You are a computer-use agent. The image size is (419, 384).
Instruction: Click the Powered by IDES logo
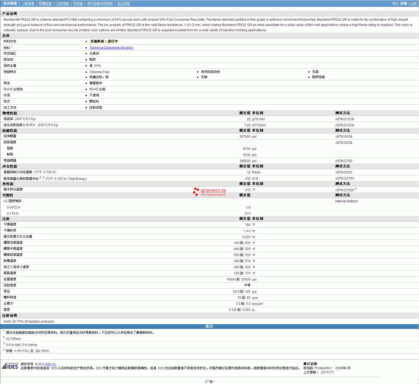pyautogui.click(x=10, y=366)
